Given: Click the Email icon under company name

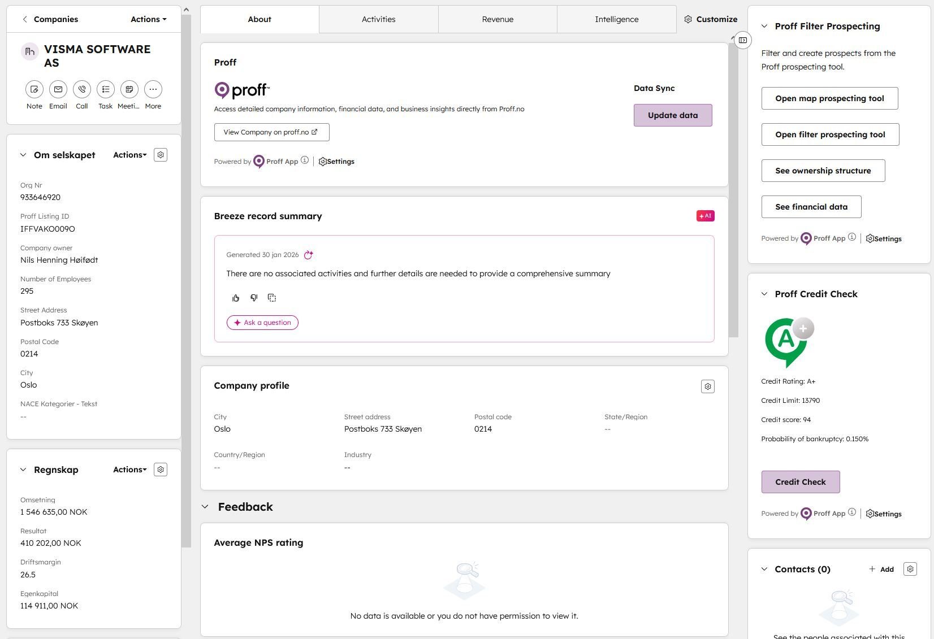Looking at the screenshot, I should pyautogui.click(x=58, y=89).
